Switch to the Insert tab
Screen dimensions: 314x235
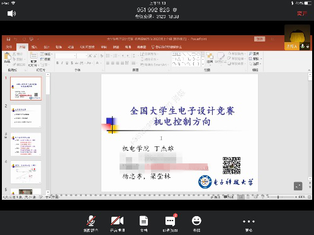tap(34, 47)
